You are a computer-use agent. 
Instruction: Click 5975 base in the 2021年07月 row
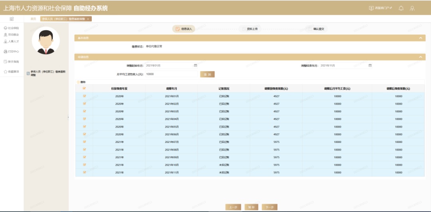277,142
